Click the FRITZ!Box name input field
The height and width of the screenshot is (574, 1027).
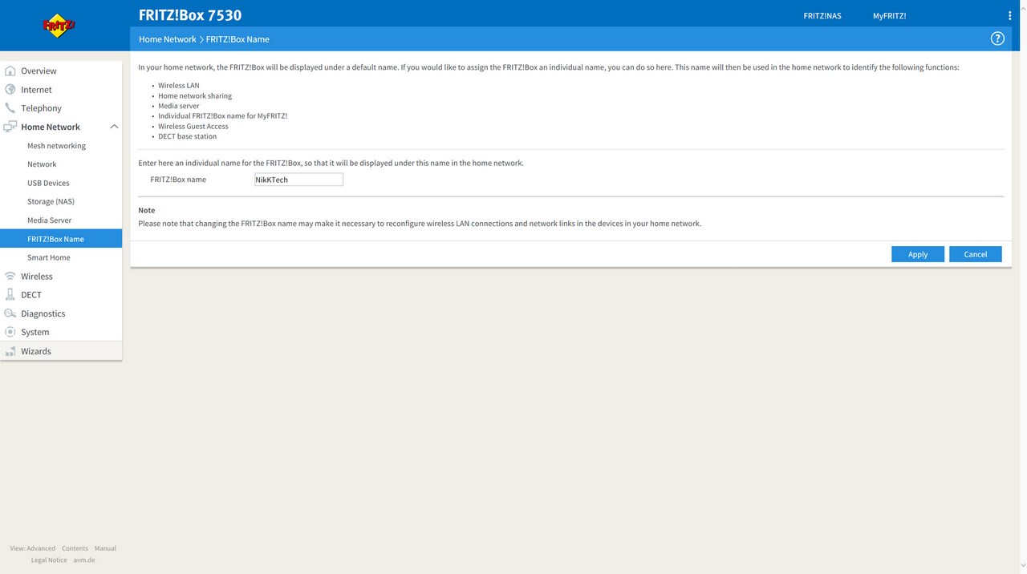pos(298,180)
